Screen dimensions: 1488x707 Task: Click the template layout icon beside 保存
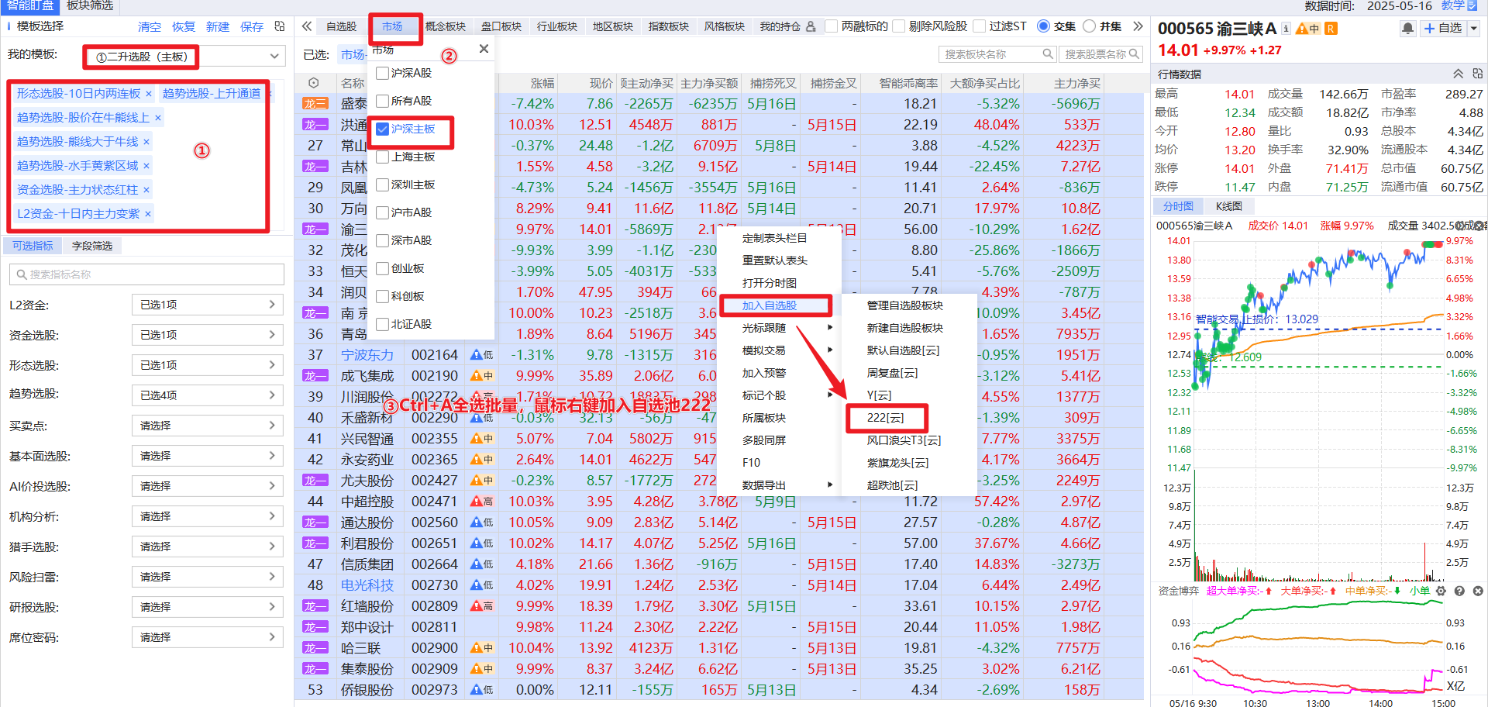click(280, 26)
